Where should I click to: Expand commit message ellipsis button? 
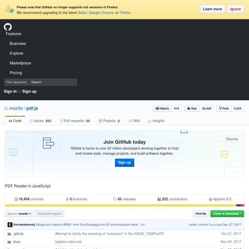pos(143,225)
